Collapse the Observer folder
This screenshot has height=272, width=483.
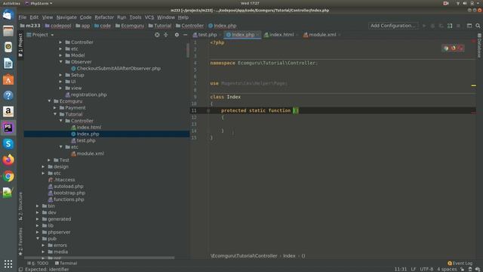point(60,62)
